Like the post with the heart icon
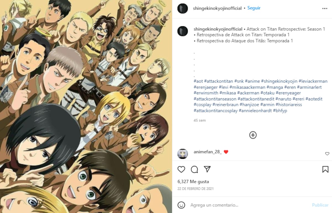The width and height of the screenshot is (332, 213). 181,169
